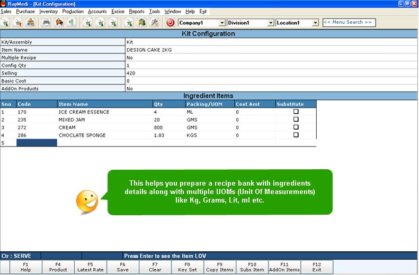The image size is (419, 275).
Task: Click the Config Qty value 1
Action: pos(128,66)
